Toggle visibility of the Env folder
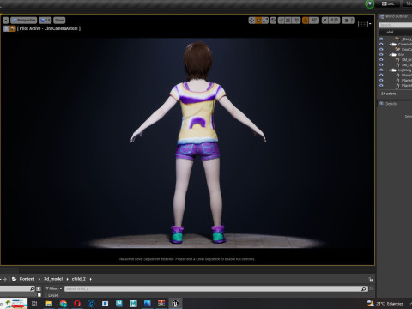 coord(381,54)
